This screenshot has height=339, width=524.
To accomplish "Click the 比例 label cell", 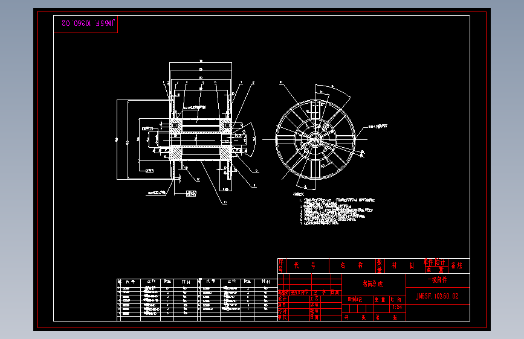I will pos(396,300).
